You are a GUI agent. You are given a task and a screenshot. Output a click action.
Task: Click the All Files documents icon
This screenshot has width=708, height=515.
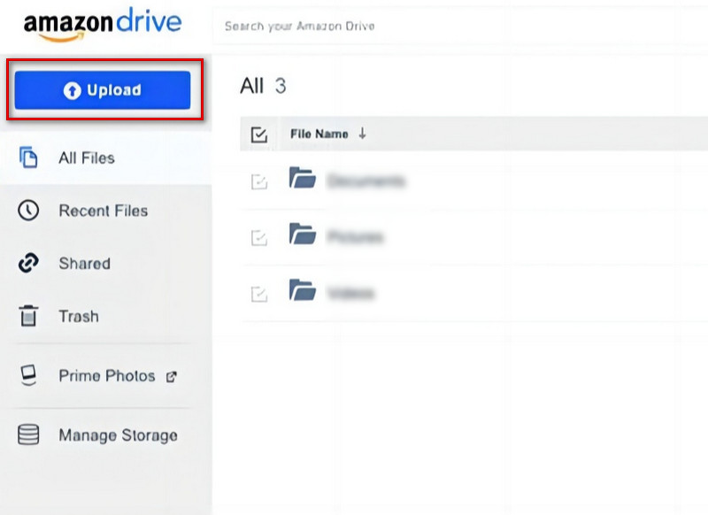(28, 158)
